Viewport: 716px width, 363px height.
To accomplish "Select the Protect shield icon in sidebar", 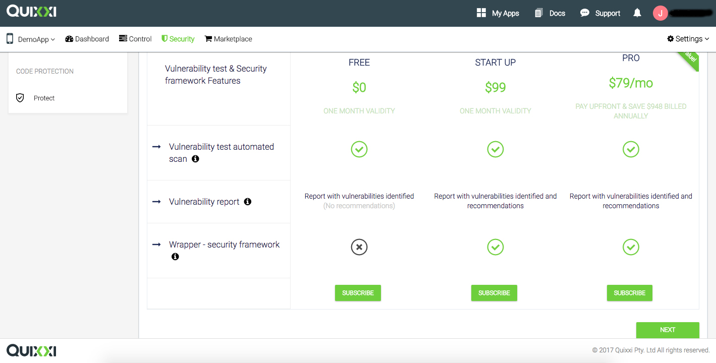I will click(20, 98).
